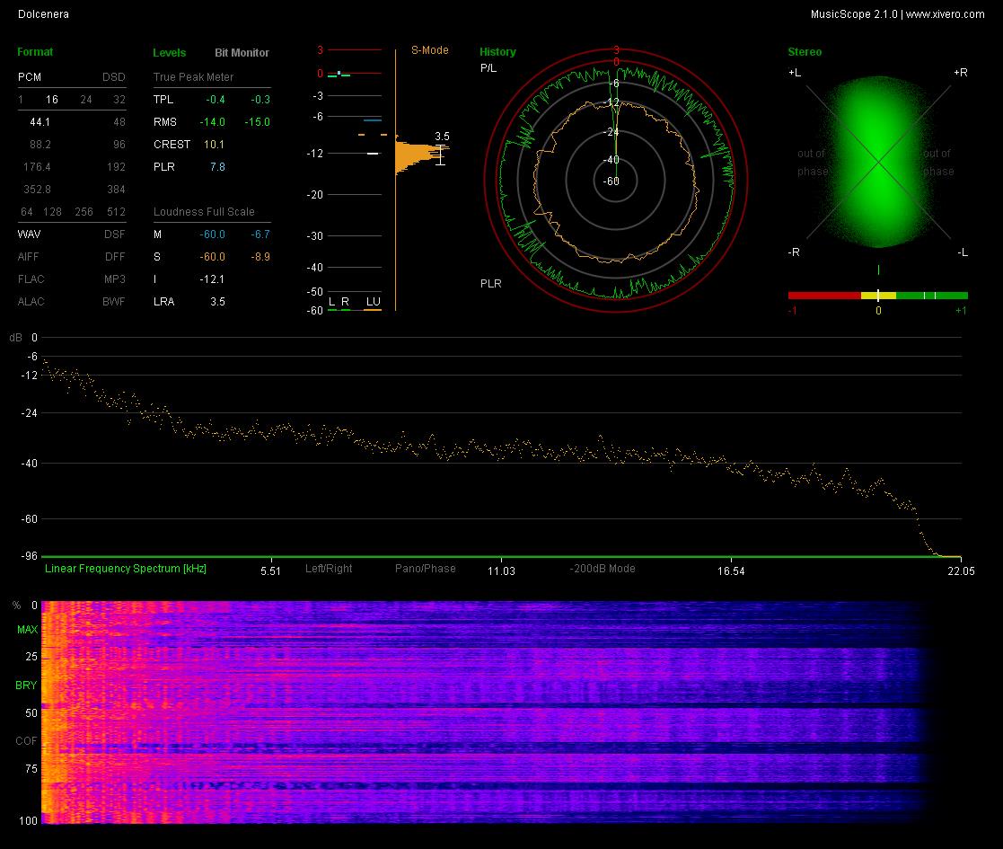Screen dimensions: 1003x849
Task: Select 352.8 kHz sample rate
Action: coord(37,190)
